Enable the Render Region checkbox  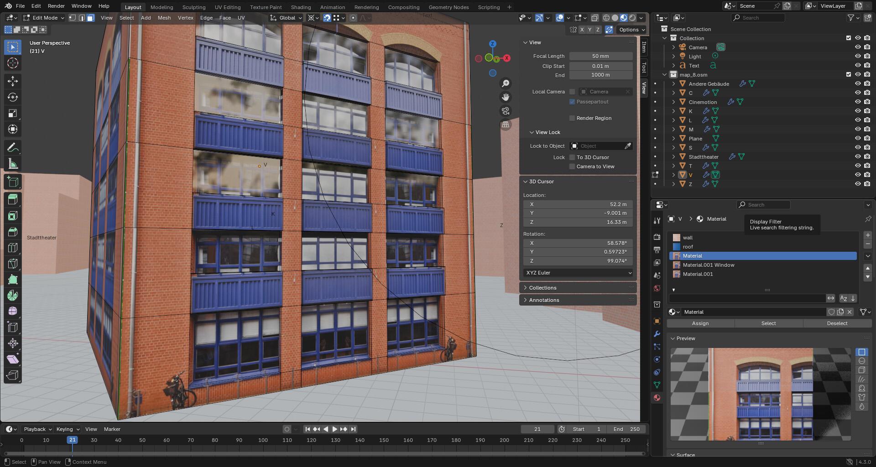pos(572,118)
